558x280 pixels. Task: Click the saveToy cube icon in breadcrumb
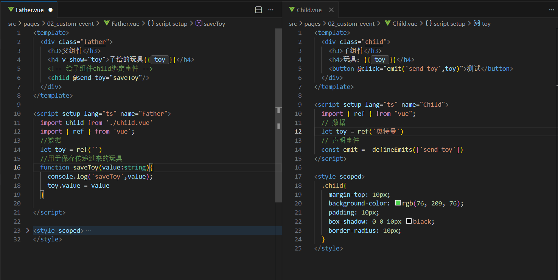[199, 23]
